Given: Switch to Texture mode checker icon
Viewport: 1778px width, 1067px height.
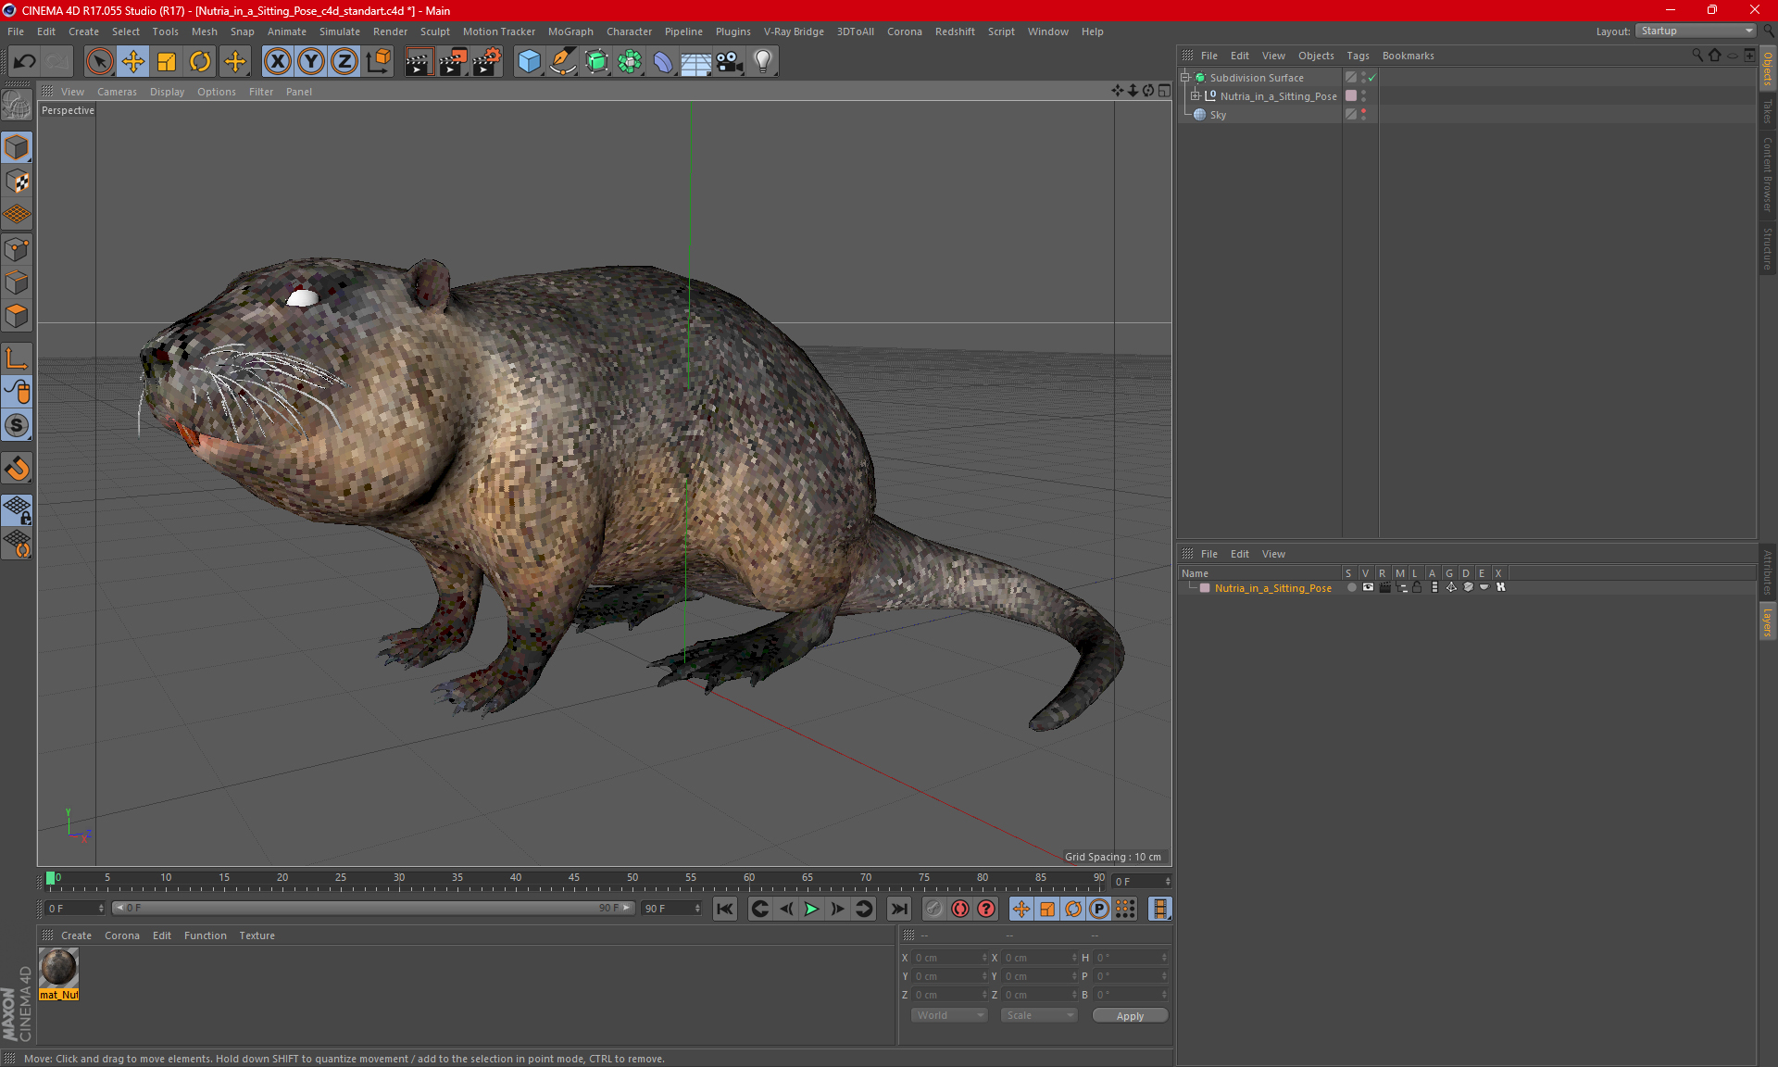Looking at the screenshot, I should [18, 182].
